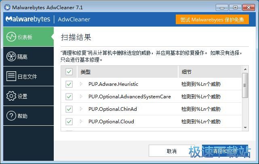259x164 pixels.
Task: Switch to the 日志文件 log tab
Action: (x=27, y=76)
